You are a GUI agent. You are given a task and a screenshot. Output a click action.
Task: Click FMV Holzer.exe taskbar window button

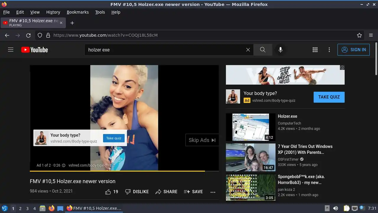[94, 208]
